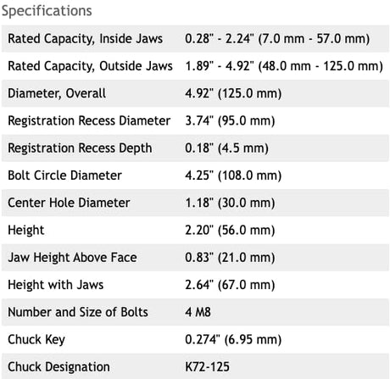
Task: Click the Jaw Height Above Face label
Action: [72, 258]
